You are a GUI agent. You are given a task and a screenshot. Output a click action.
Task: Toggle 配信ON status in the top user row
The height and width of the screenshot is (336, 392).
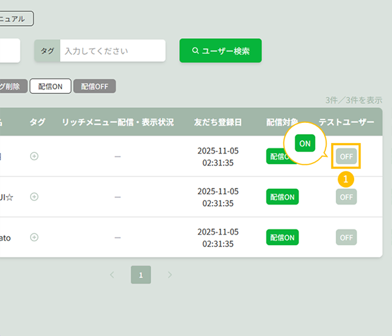point(277,157)
